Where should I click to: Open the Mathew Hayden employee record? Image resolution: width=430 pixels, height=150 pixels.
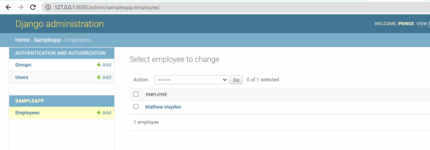click(163, 107)
